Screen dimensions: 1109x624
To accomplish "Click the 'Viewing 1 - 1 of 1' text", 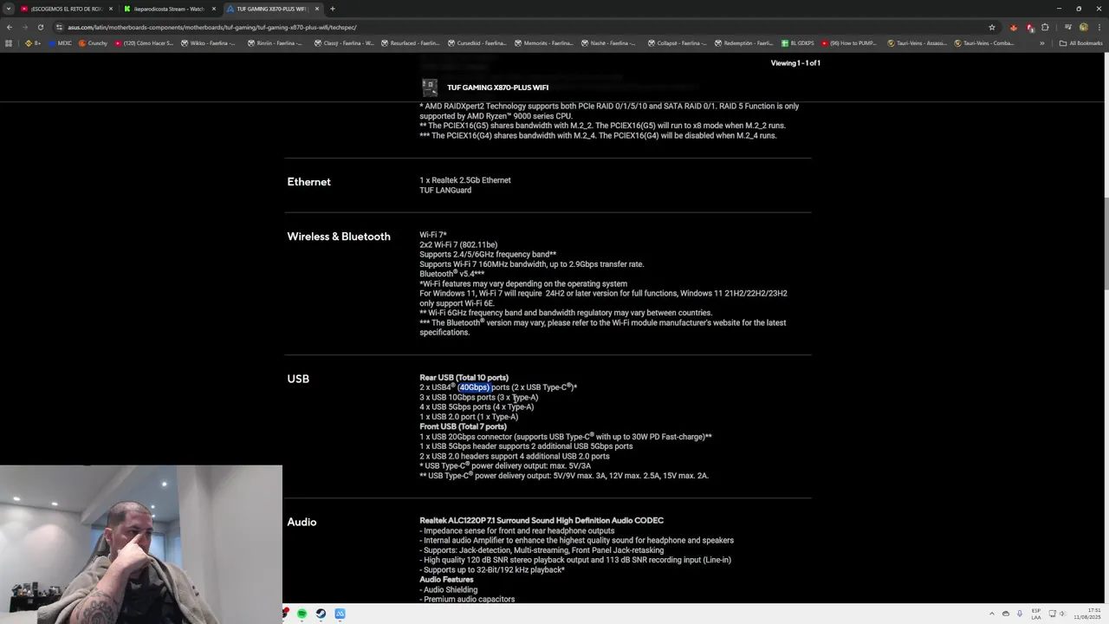I will point(795,63).
